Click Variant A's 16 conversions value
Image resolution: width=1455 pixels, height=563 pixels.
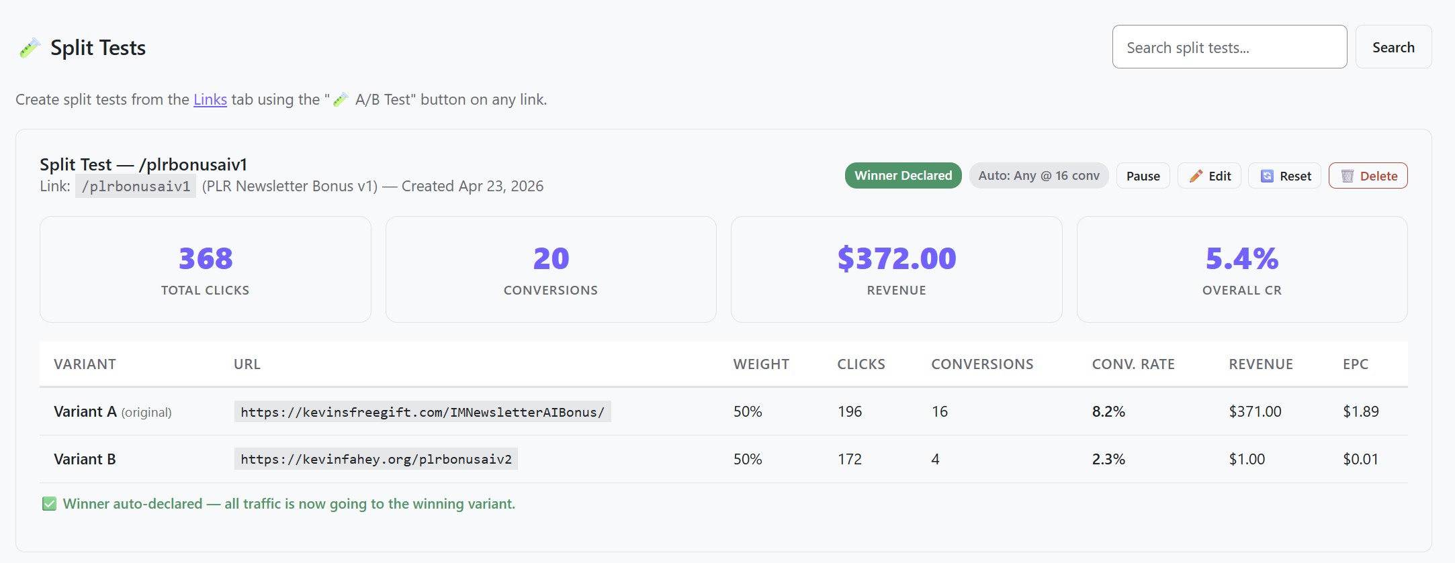940,411
